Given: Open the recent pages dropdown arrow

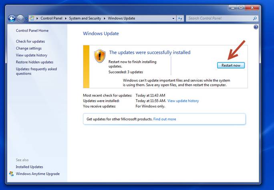Looking at the screenshot, I should 26,18.
